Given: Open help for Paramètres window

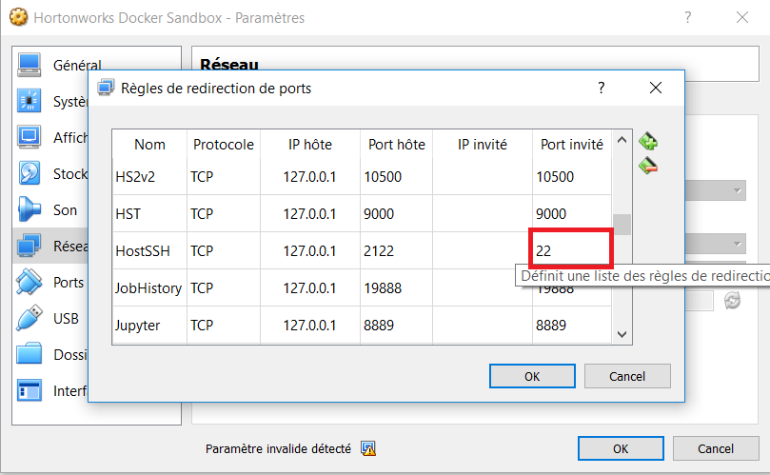Looking at the screenshot, I should (x=688, y=18).
